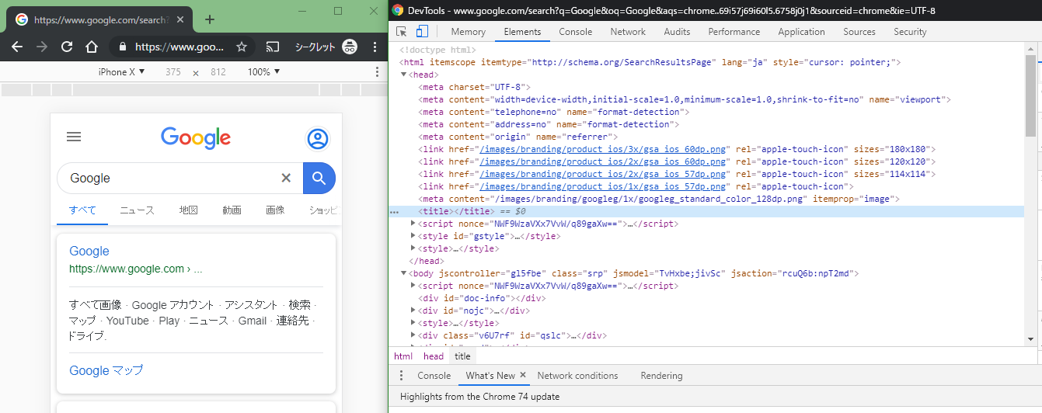
Task: Click the device height field 812
Action: coord(218,72)
